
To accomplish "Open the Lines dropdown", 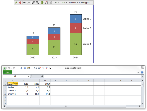I will (64, 3).
